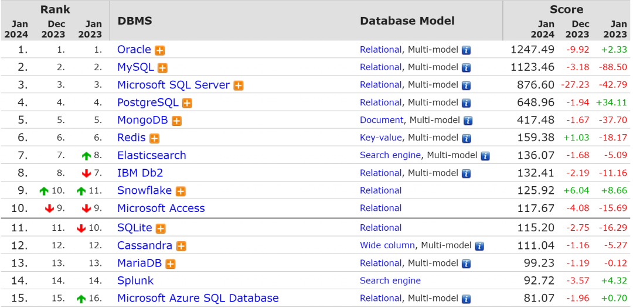Click the Relational link in the SQLite row
This screenshot has height=308, width=633.
tap(381, 227)
